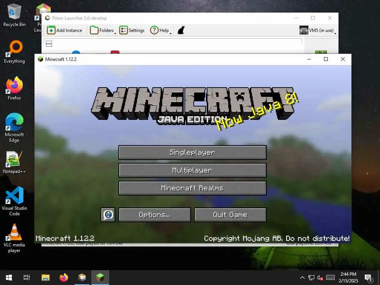Open the touch keyboard tray icon
The width and height of the screenshot is (380, 285).
click(x=330, y=278)
